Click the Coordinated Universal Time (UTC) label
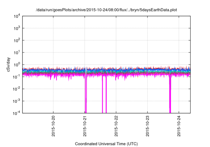The width and height of the screenshot is (210, 147). tap(106, 144)
